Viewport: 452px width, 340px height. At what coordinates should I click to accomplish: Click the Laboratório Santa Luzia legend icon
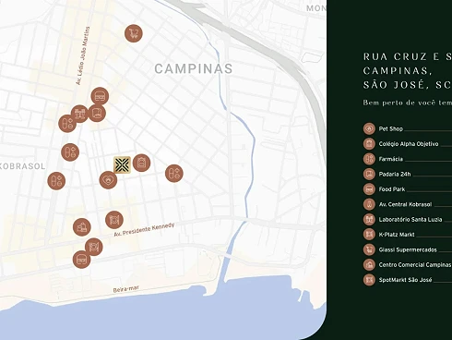coord(369,219)
